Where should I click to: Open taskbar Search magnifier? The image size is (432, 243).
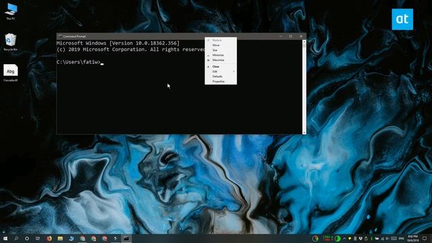[16, 238]
